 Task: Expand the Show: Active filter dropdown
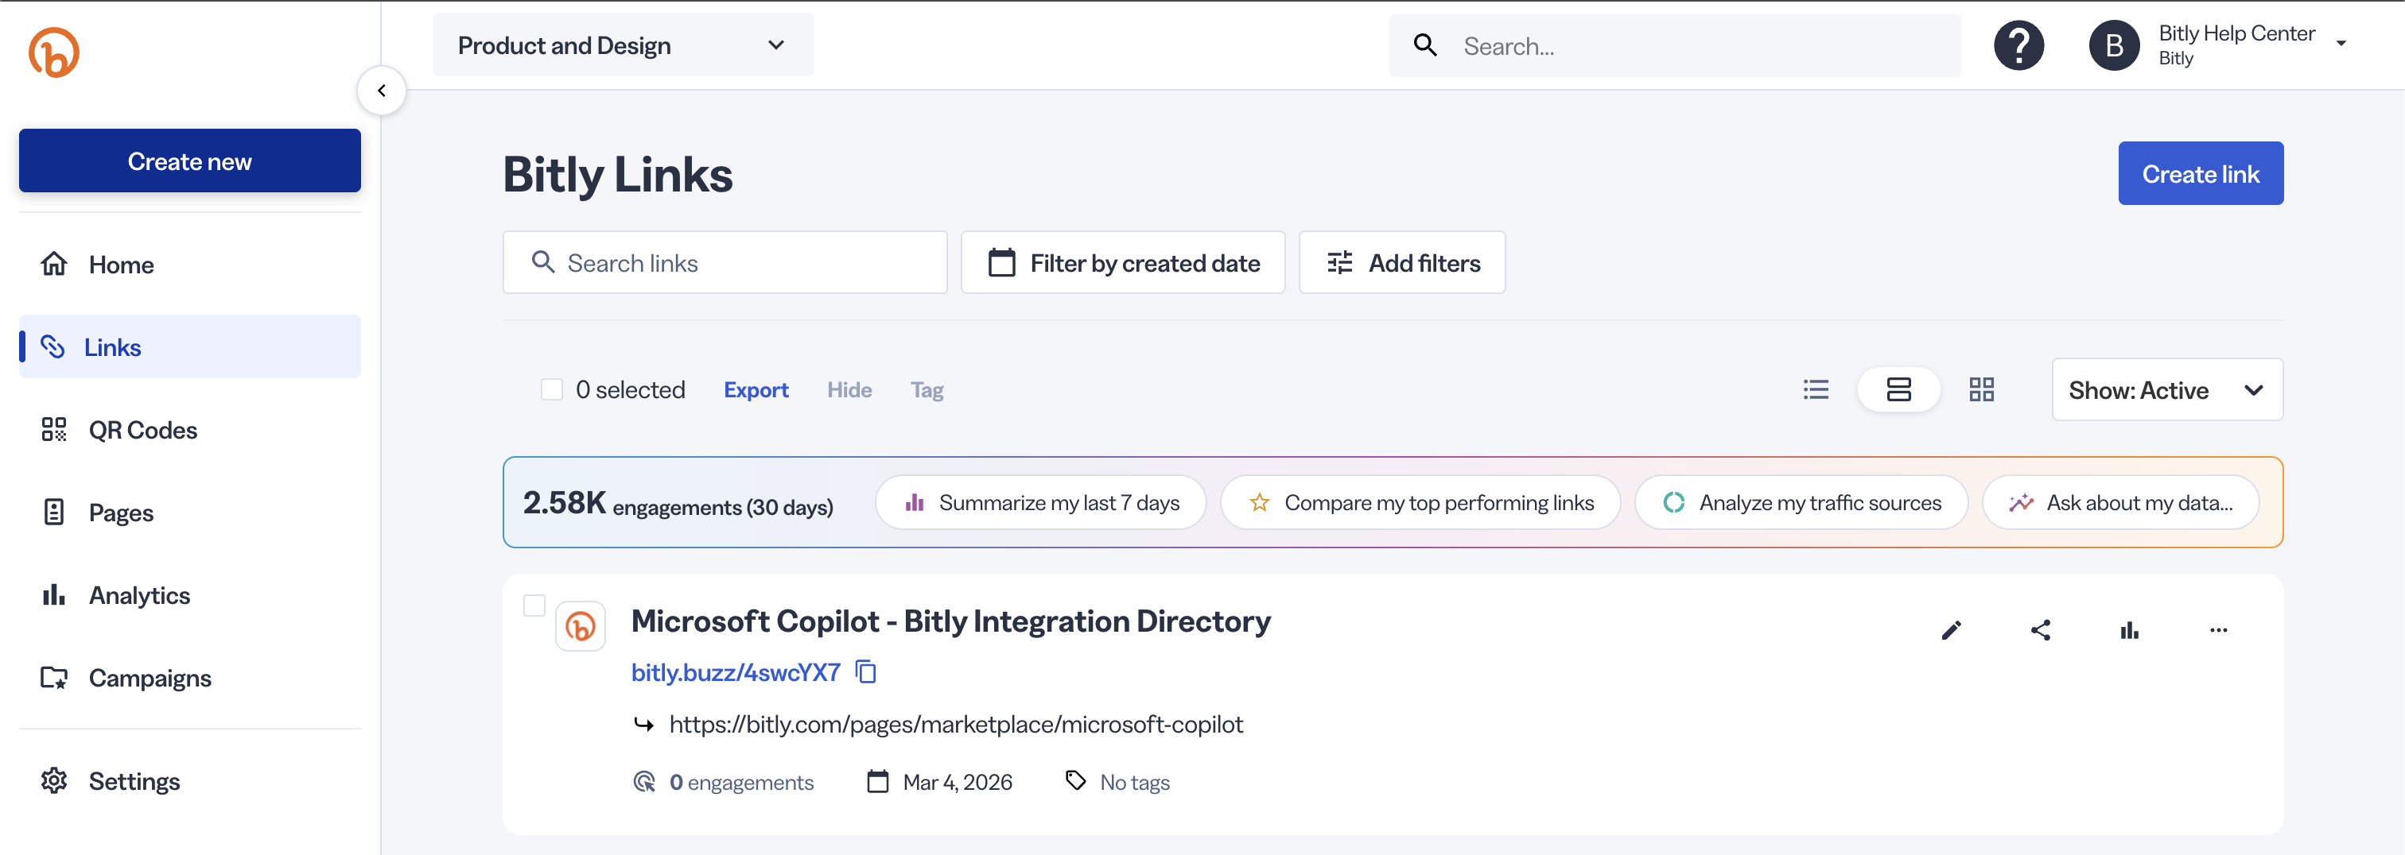pyautogui.click(x=2167, y=389)
